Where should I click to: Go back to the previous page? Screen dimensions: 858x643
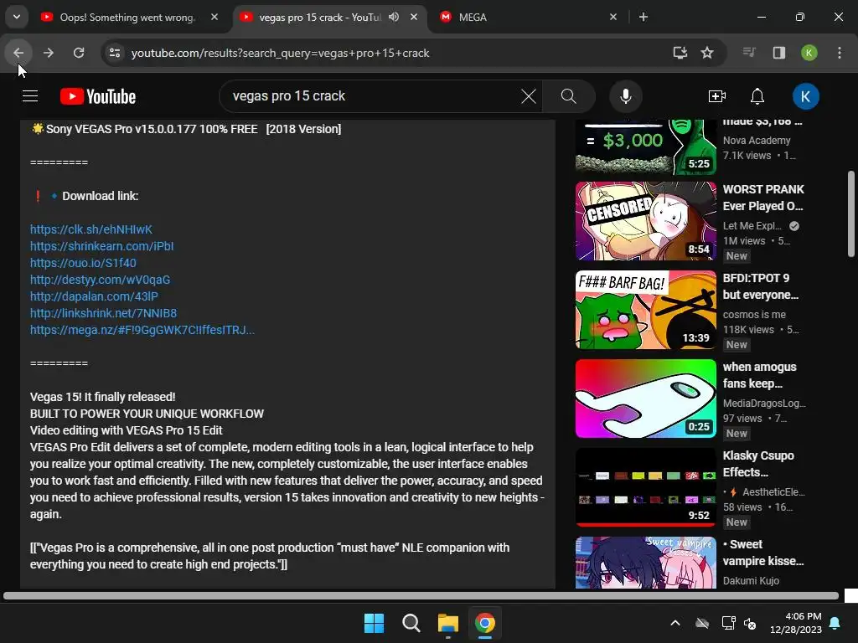(18, 53)
